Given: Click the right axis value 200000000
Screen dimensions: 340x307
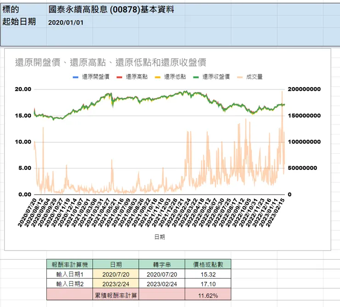Looking at the screenshot, I should pos(304,89).
